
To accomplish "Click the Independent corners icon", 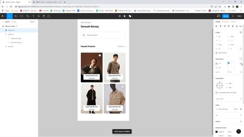I will coord(241,49).
